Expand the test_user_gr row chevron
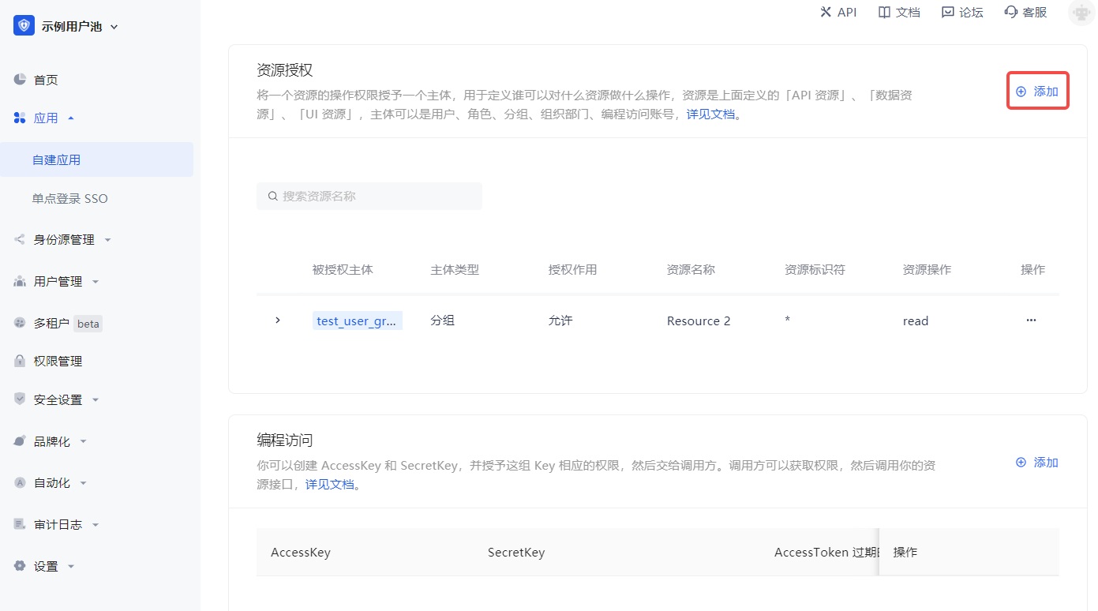The image size is (1098, 611). [x=278, y=320]
